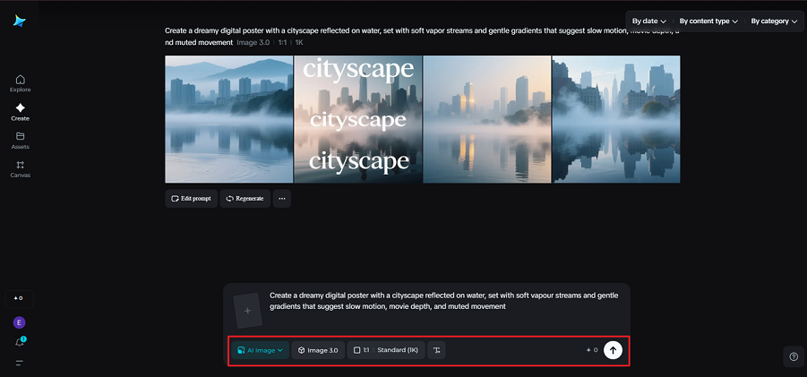Click the Regenerate button
807x377 pixels.
tap(245, 198)
